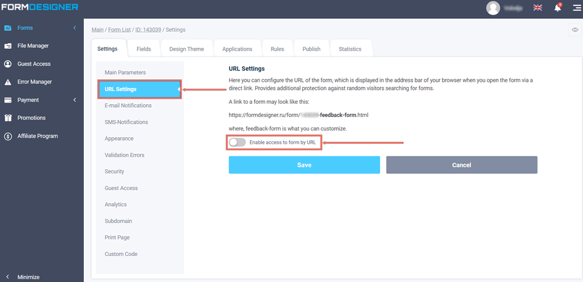Enable access to form by URL toggle
The height and width of the screenshot is (282, 583).
pyautogui.click(x=237, y=142)
